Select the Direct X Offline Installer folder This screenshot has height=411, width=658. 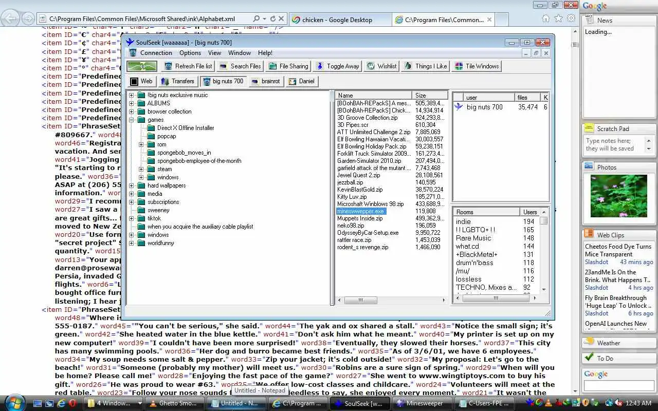pyautogui.click(x=186, y=128)
